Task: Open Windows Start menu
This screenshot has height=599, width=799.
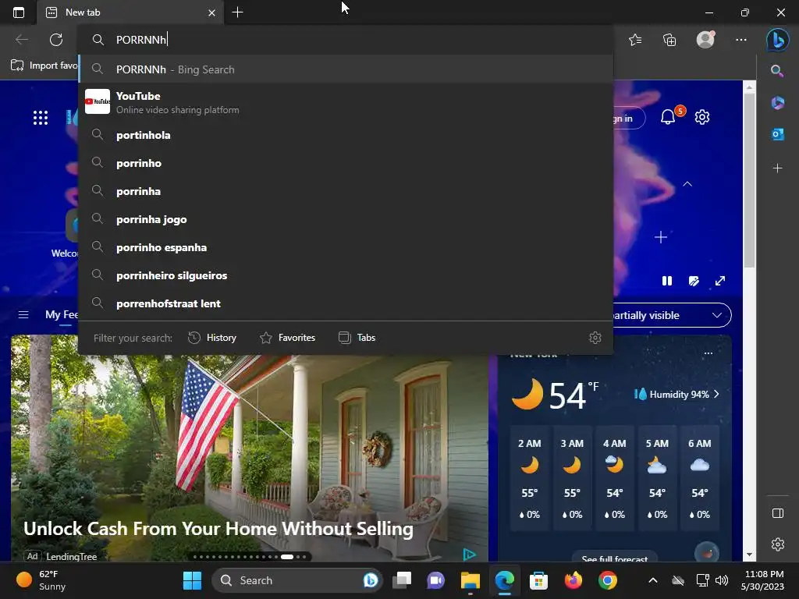Action: [x=192, y=580]
